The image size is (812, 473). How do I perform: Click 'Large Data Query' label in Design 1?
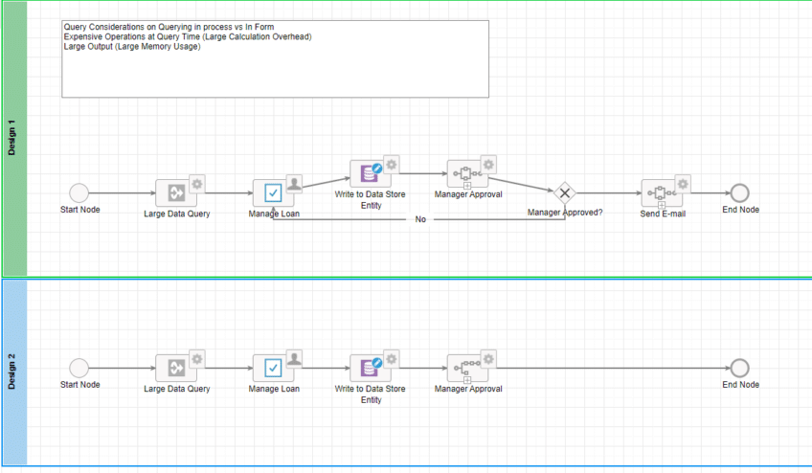tap(177, 214)
